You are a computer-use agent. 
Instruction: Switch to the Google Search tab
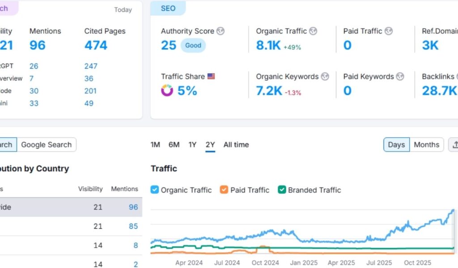[46, 145]
